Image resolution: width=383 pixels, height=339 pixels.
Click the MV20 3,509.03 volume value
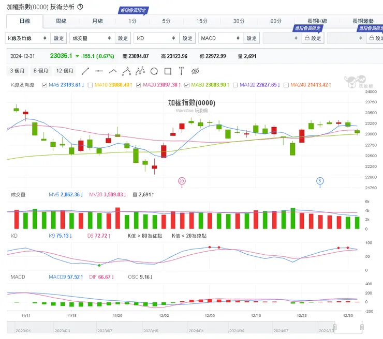tap(108, 195)
